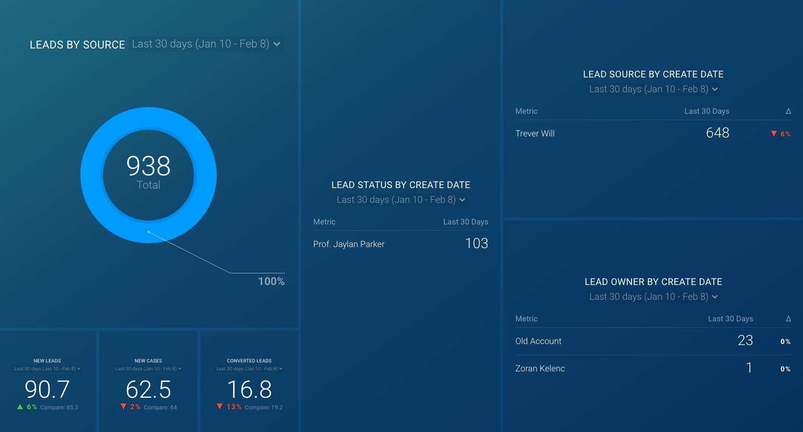Click Last 30 Days header in Lead Owner table
This screenshot has height=432, width=803.
730,319
